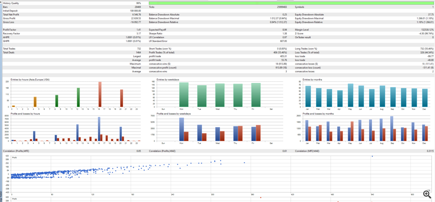Click the Correlation (Profits,MFE) label

click(x=16, y=151)
